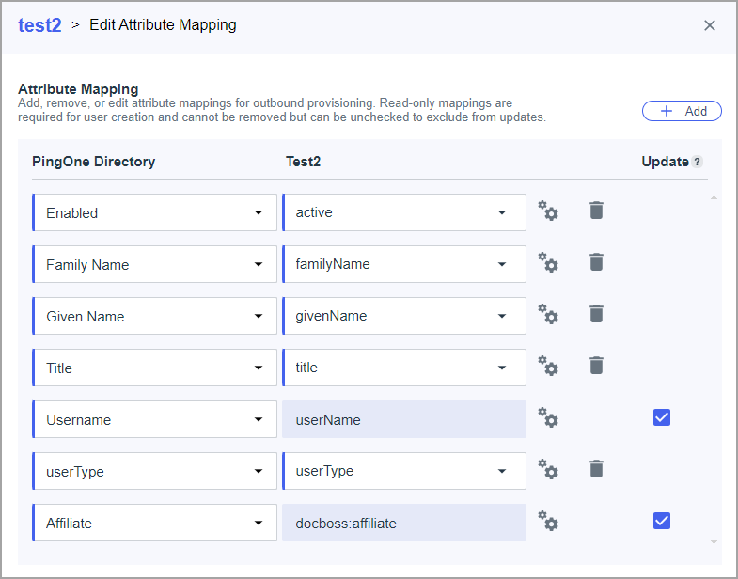Open the Username PingOne attribute dropdown
The width and height of the screenshot is (738, 579).
pyautogui.click(x=155, y=419)
